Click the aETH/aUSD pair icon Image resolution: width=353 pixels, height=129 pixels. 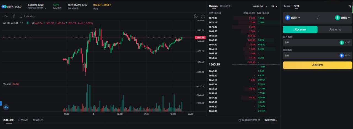(x=4, y=6)
